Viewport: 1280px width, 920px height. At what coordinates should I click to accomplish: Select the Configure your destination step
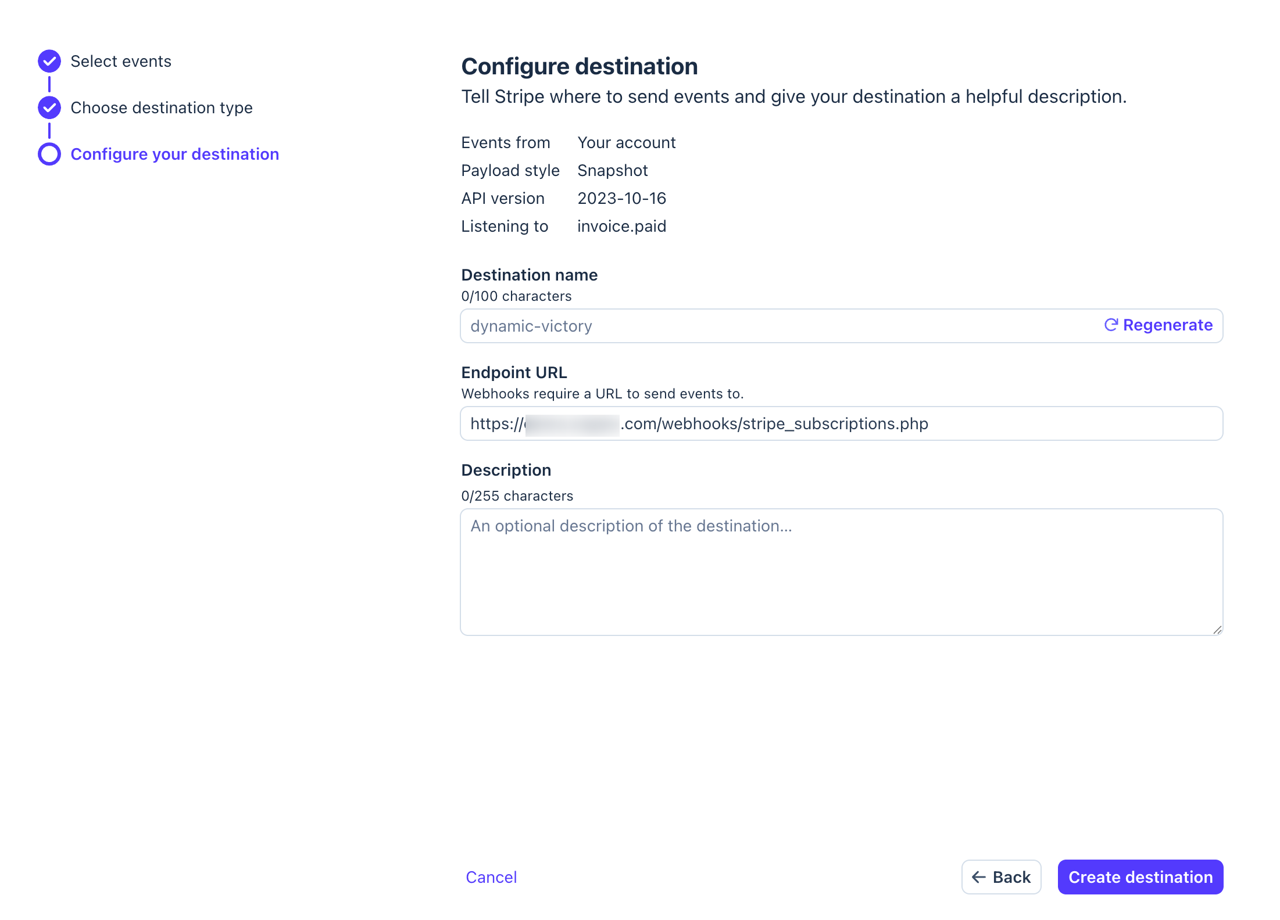point(175,154)
